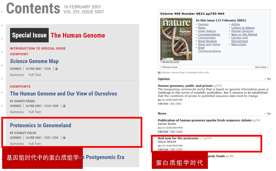276x171 pixels.
Task: Click the Nature cover thumbnail image
Action: 176,39
